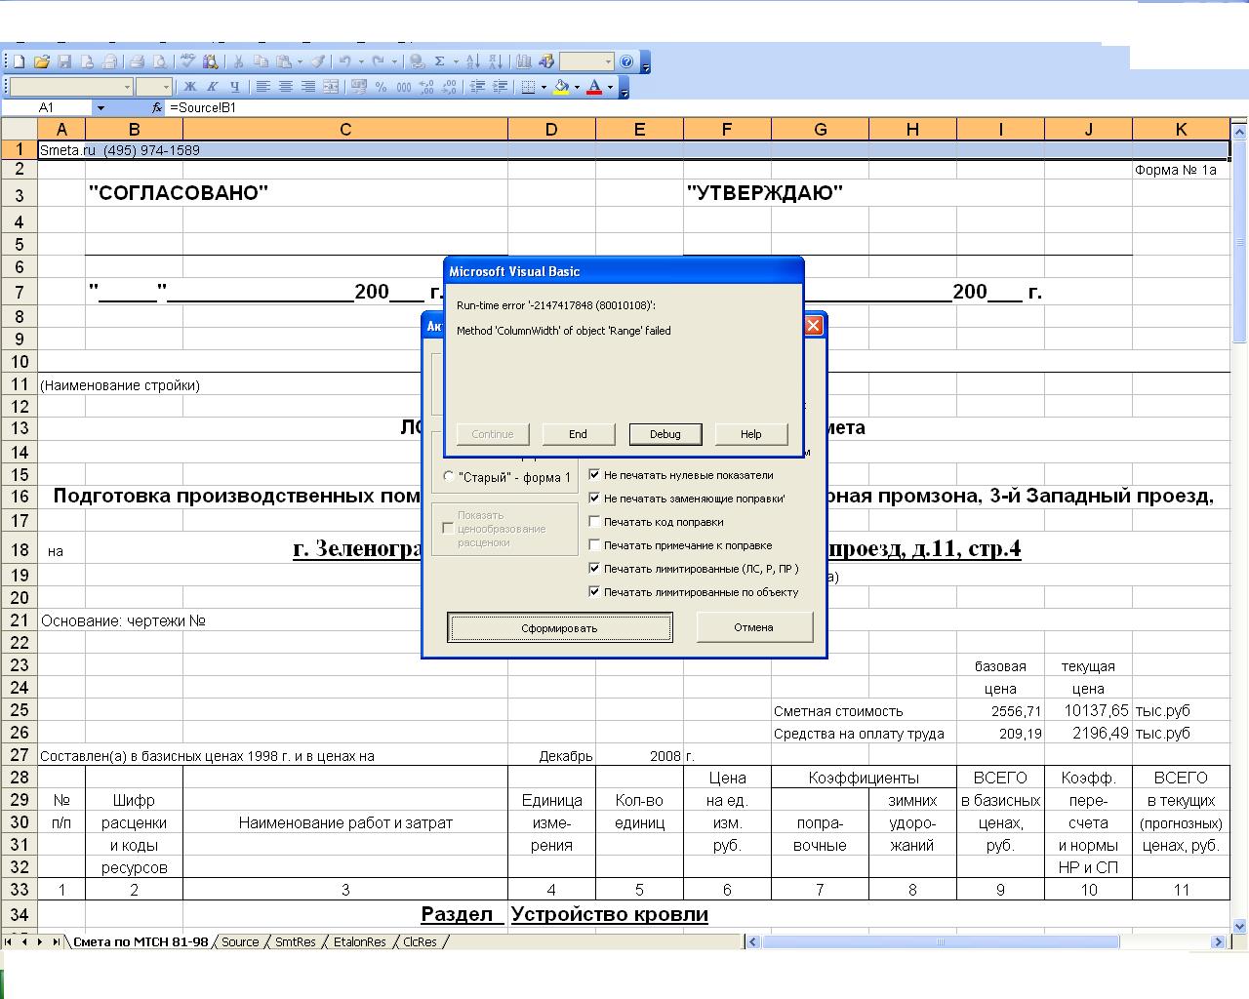1249x999 pixels.
Task: Click the Save diskette icon
Action: click(64, 61)
